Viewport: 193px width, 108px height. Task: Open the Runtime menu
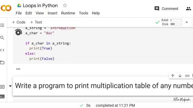pyautogui.click(x=68, y=13)
